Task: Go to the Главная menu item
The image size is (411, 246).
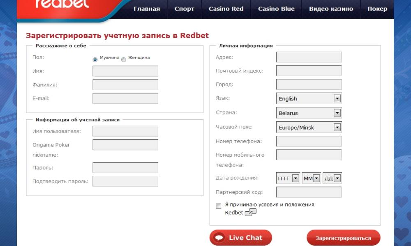Action: pyautogui.click(x=147, y=9)
